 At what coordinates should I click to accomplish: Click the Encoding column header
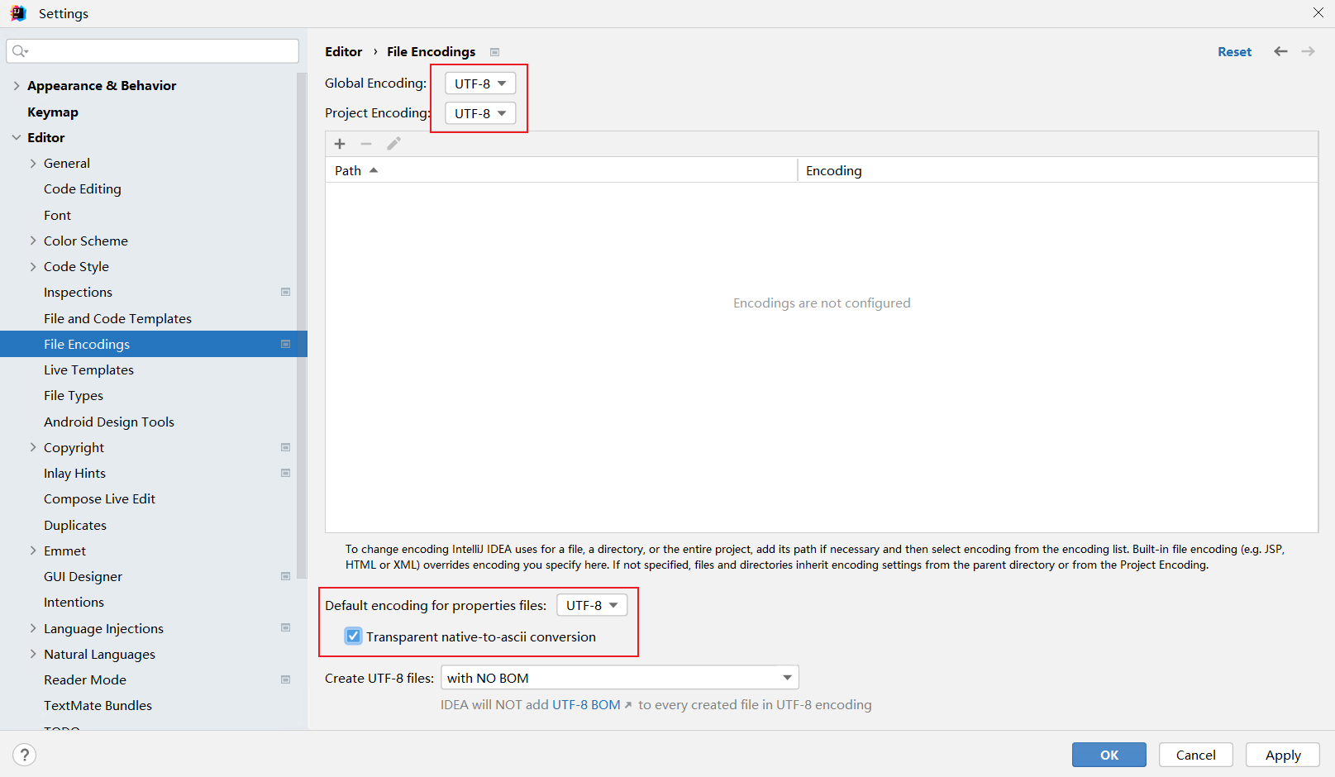[x=1058, y=170]
